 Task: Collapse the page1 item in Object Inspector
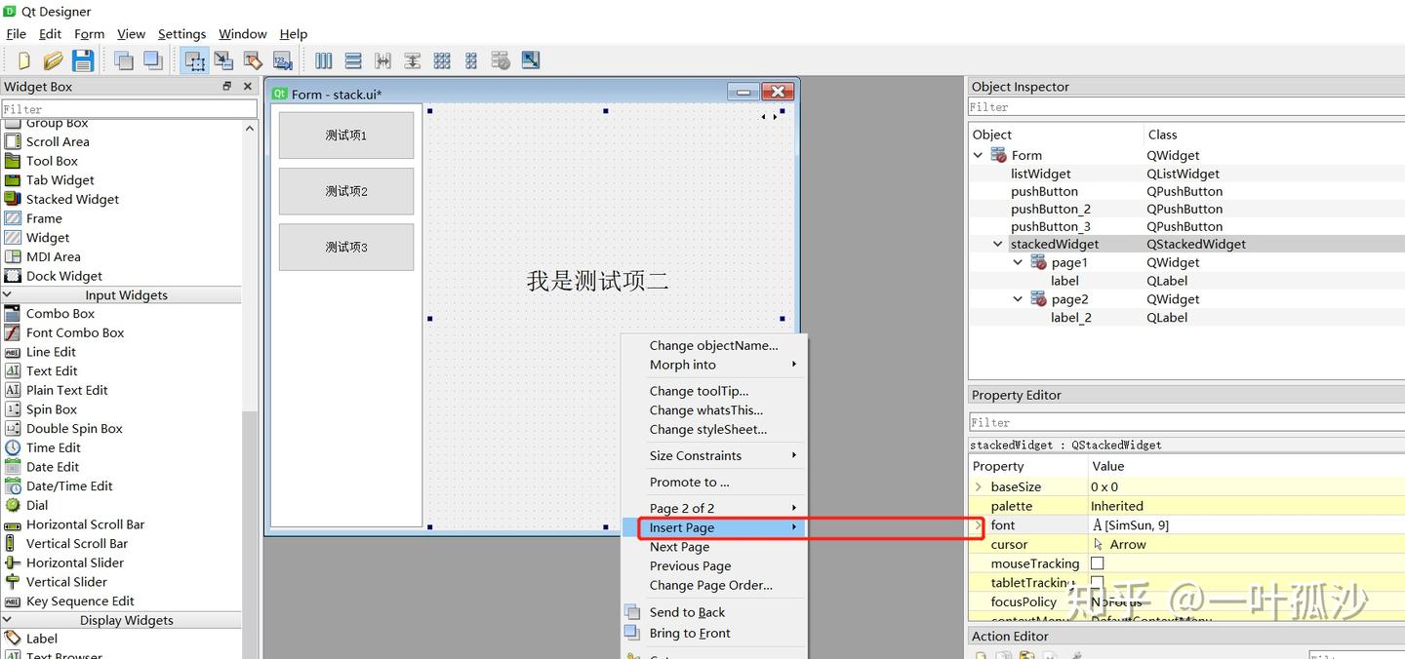1018,262
